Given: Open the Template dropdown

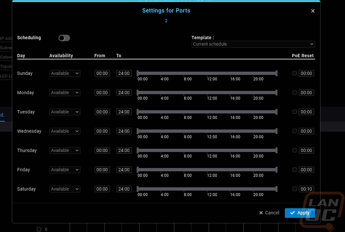Looking at the screenshot, I should click(253, 44).
